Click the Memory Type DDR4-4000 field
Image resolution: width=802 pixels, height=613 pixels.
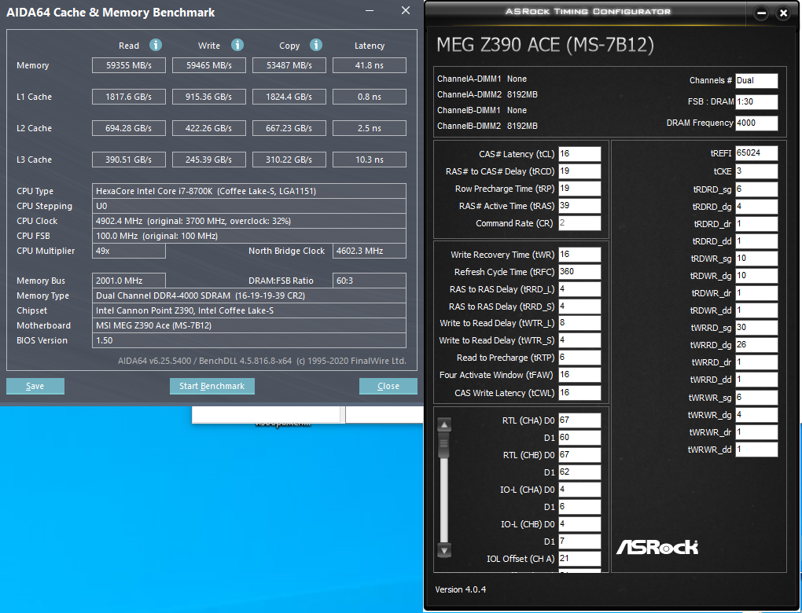[x=249, y=295]
